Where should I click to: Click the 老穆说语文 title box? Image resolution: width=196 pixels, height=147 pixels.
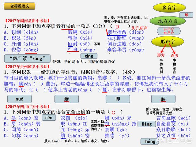pos(20,6)
